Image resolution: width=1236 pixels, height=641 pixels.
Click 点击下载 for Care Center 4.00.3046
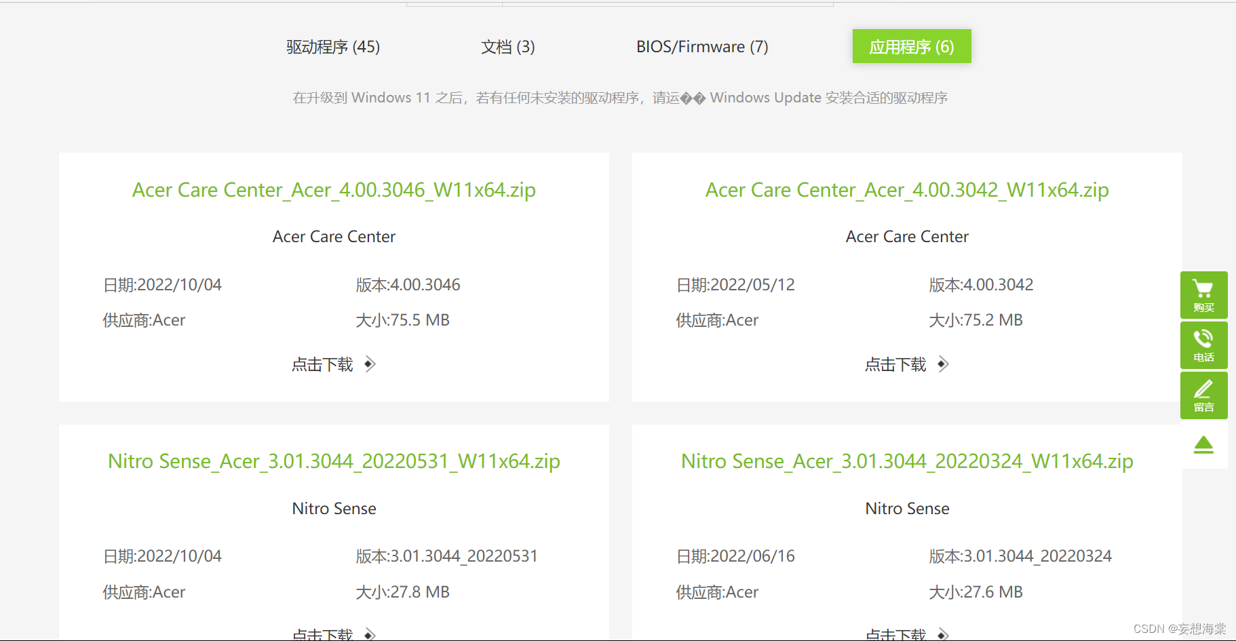point(322,365)
